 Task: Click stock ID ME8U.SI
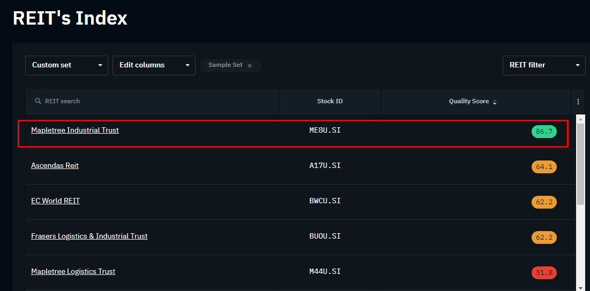325,131
